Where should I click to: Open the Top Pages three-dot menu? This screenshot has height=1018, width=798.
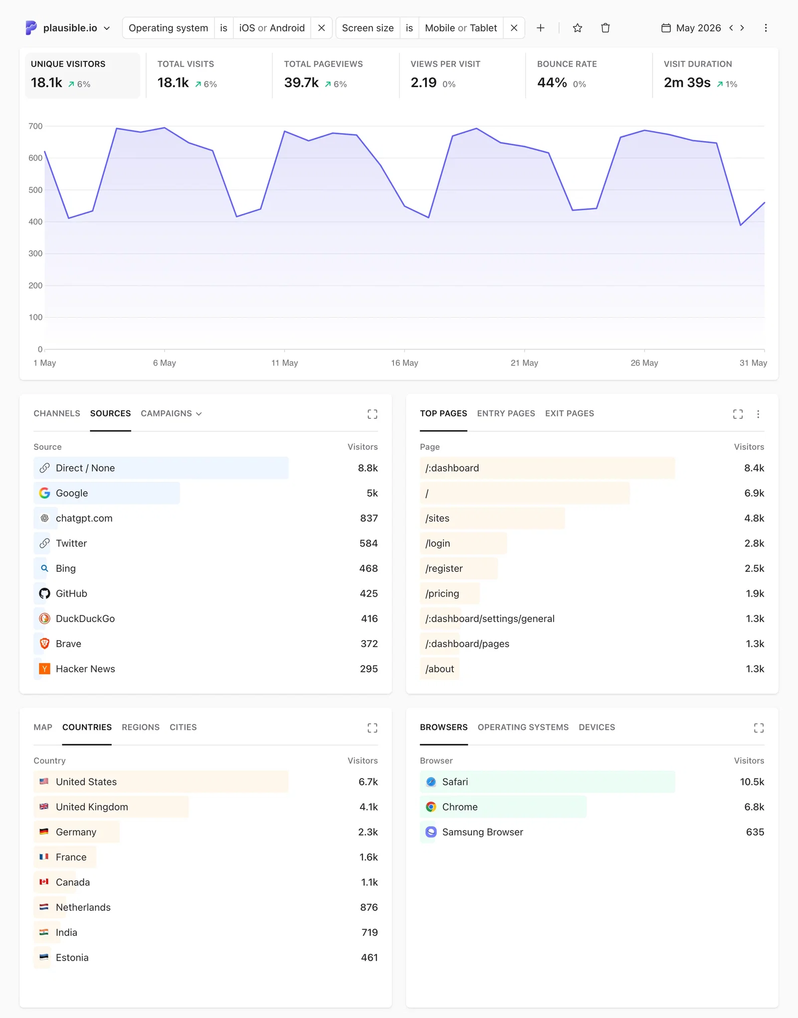pyautogui.click(x=758, y=414)
